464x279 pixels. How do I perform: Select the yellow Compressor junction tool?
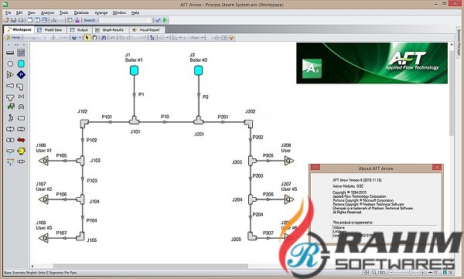point(21,151)
